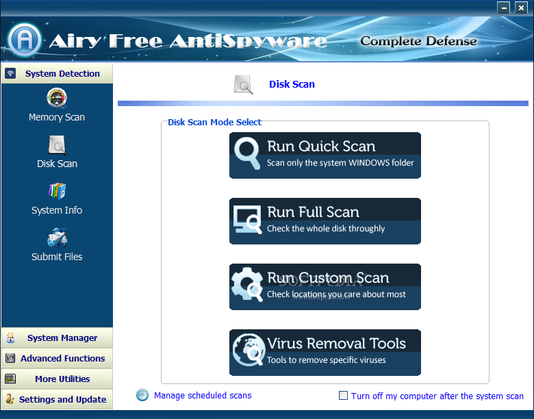
Task: Open Settings and Update section
Action: 57,399
